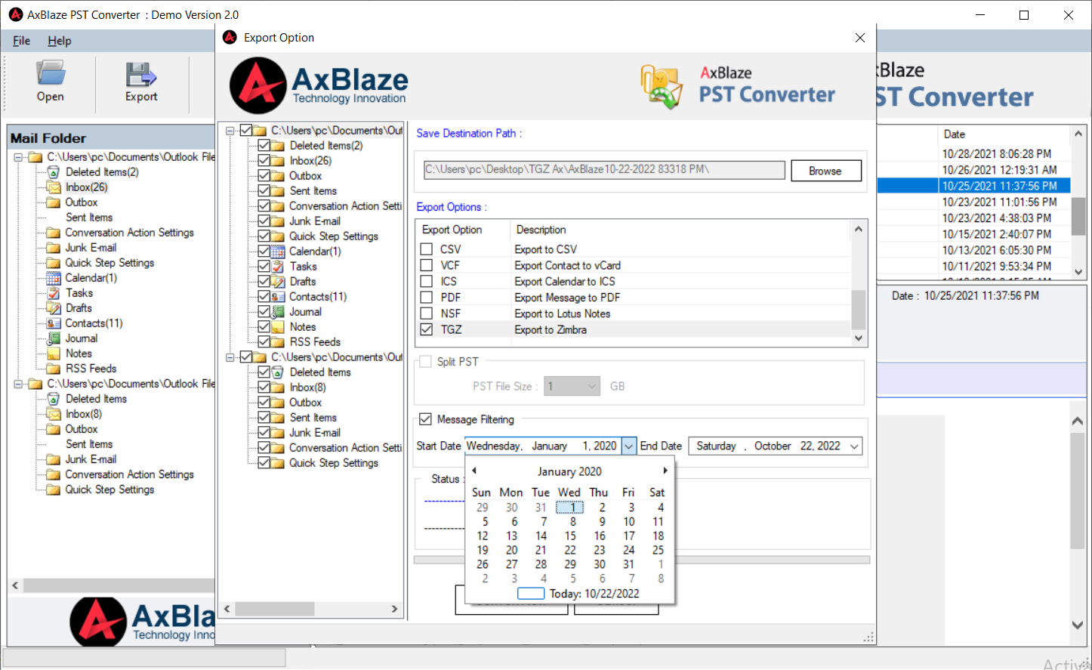Click Tasks icon in export tree
This screenshot has width=1092, height=670.
click(x=278, y=267)
